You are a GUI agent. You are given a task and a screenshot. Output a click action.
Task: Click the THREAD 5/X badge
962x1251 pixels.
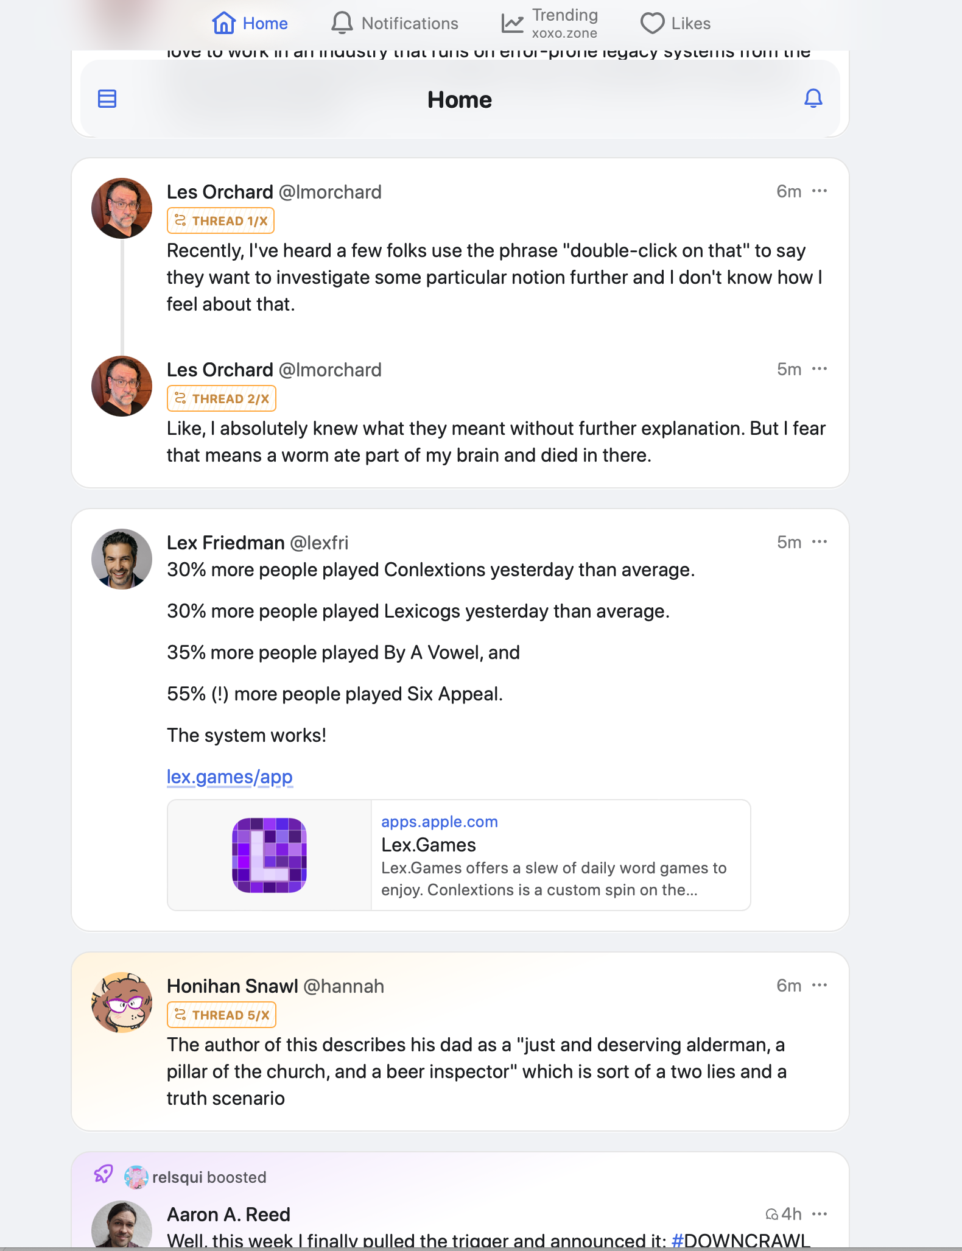click(222, 1015)
